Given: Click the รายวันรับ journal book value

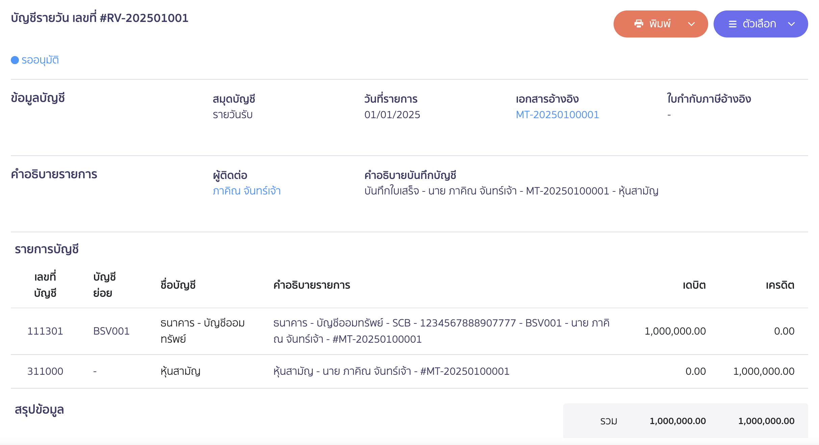Looking at the screenshot, I should tap(232, 115).
